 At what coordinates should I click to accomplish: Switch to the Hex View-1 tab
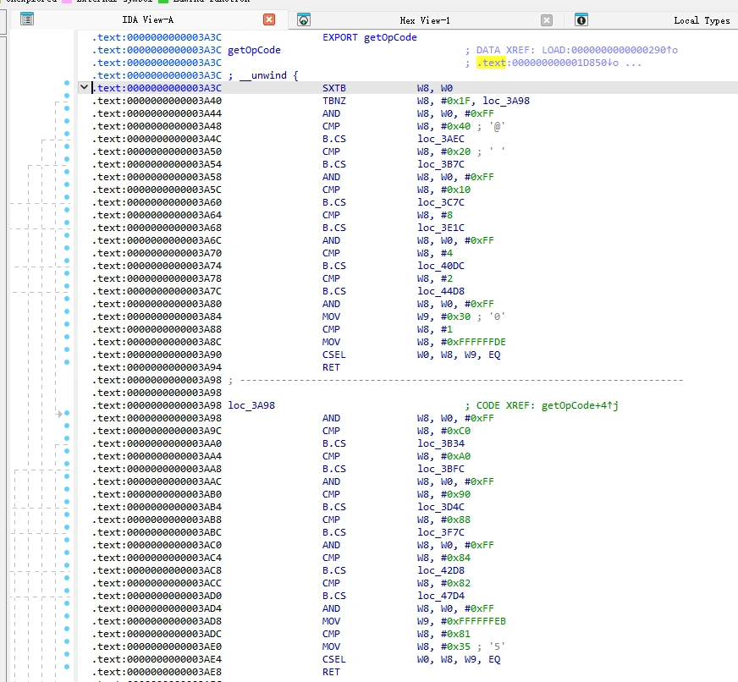[x=425, y=20]
